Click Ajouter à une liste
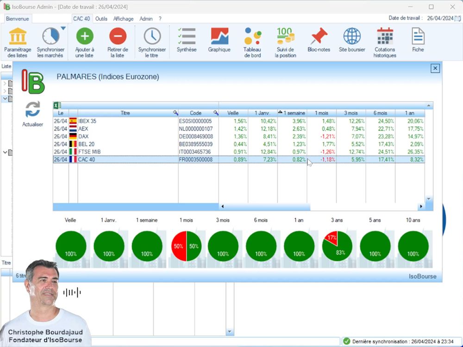This screenshot has height=347, width=463. (x=84, y=43)
